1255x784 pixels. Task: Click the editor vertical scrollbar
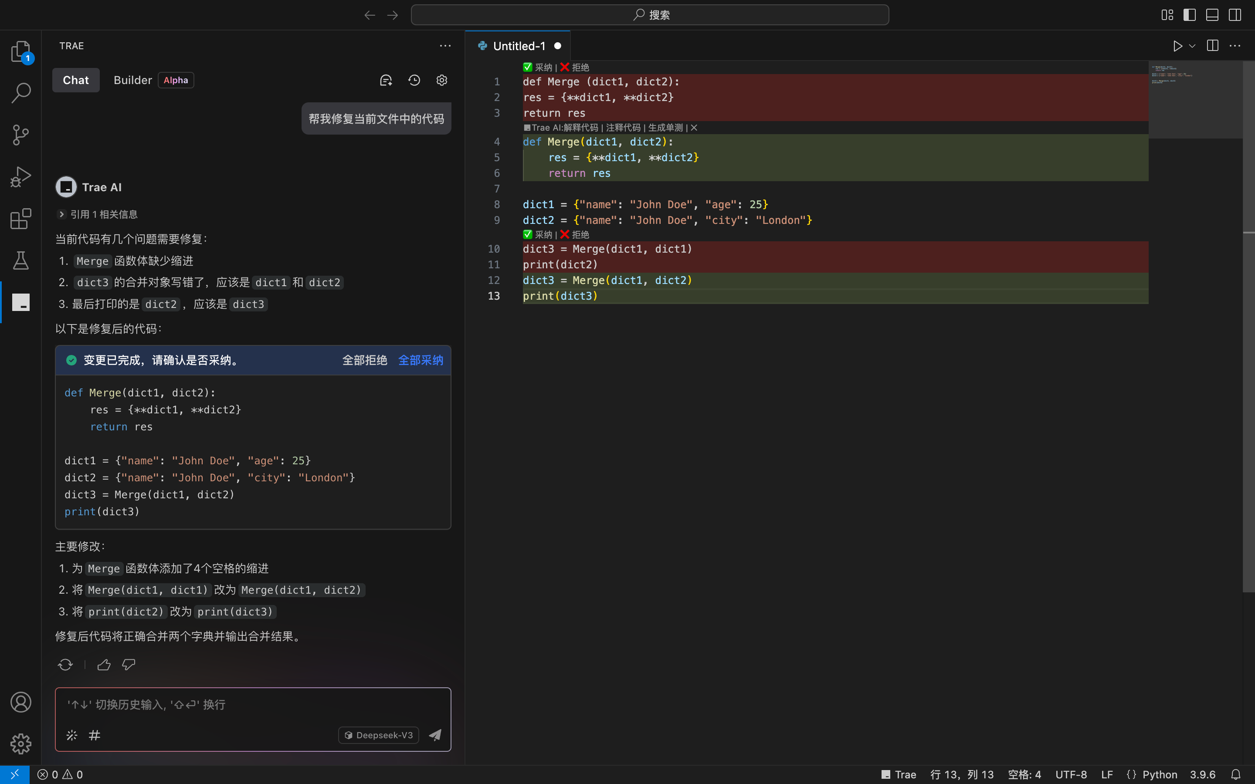[1249, 327]
